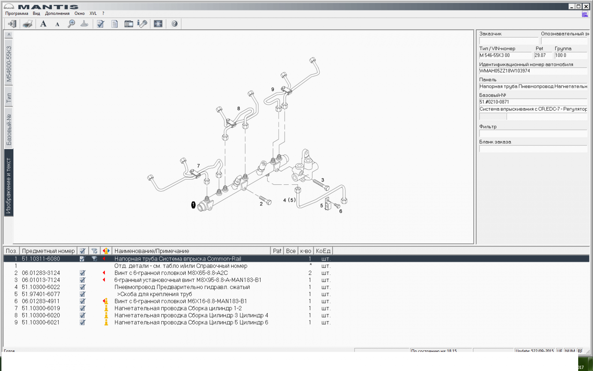The width and height of the screenshot is (593, 371).
Task: Toggle order checkbox for 51.10300-6022
Action: [82, 287]
